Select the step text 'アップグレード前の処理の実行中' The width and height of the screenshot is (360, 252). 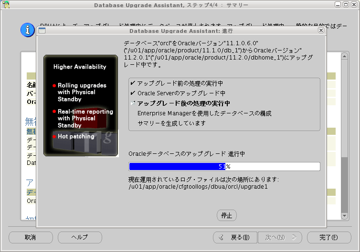click(x=180, y=83)
